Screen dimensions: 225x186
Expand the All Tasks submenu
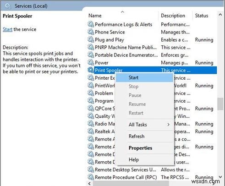(144, 125)
